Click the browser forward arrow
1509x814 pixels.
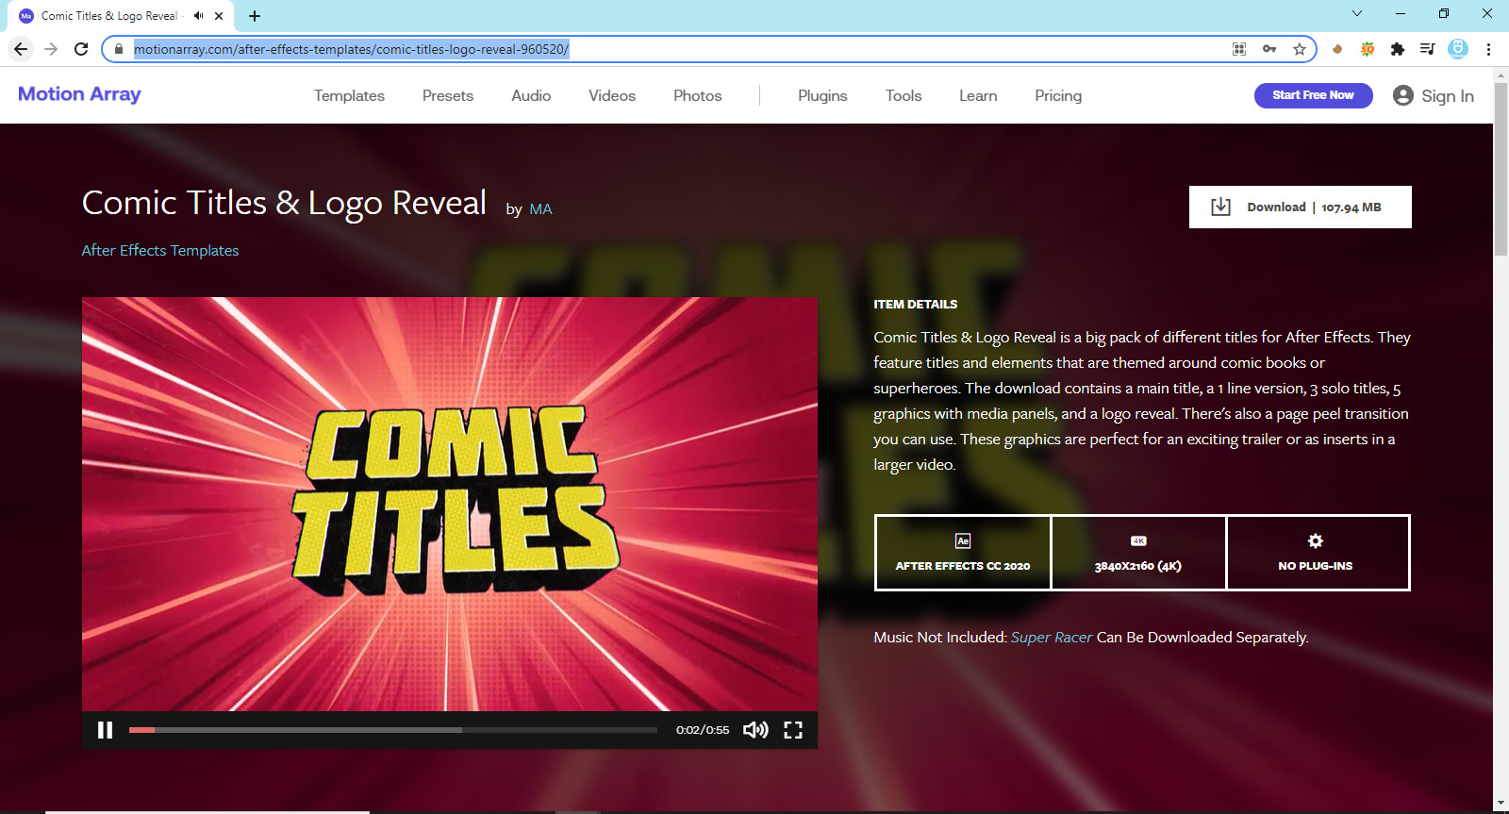click(x=51, y=49)
